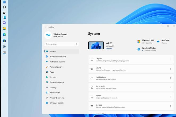Open Task View from taskbar
Image resolution: width=176 pixels, height=117 pixels.
click(x=4, y=13)
